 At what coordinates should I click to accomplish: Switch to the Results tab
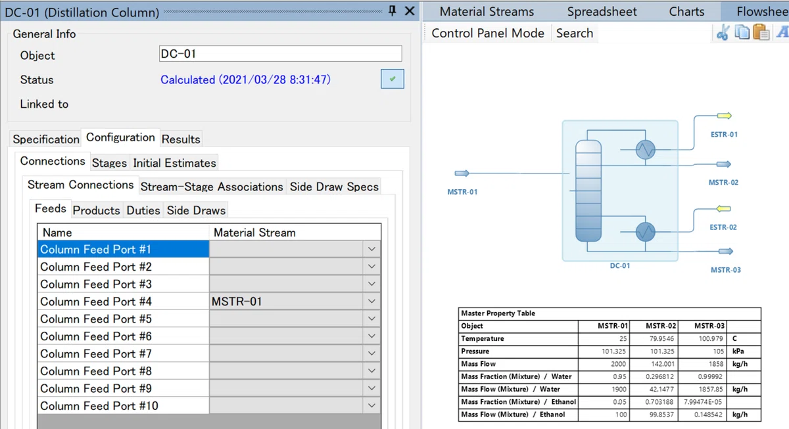(181, 139)
